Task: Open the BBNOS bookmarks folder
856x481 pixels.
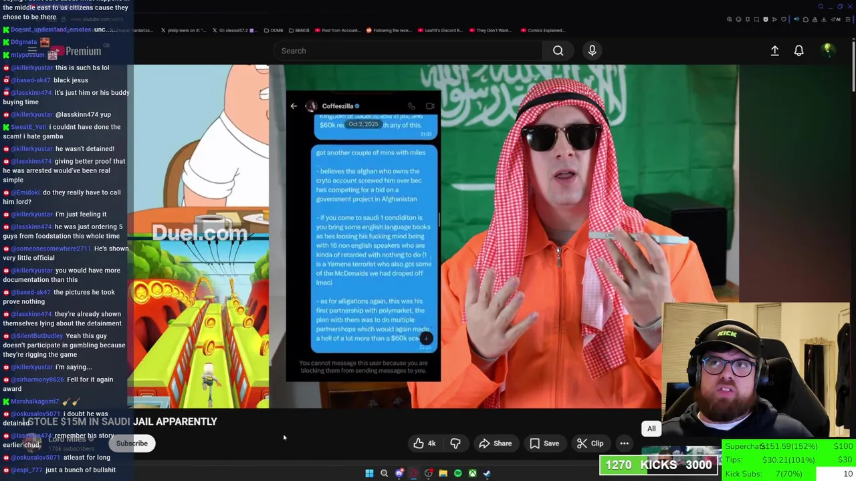Action: 298,30
